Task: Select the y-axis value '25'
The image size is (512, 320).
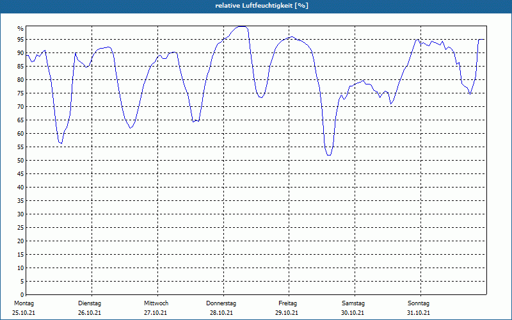Action: click(x=20, y=228)
